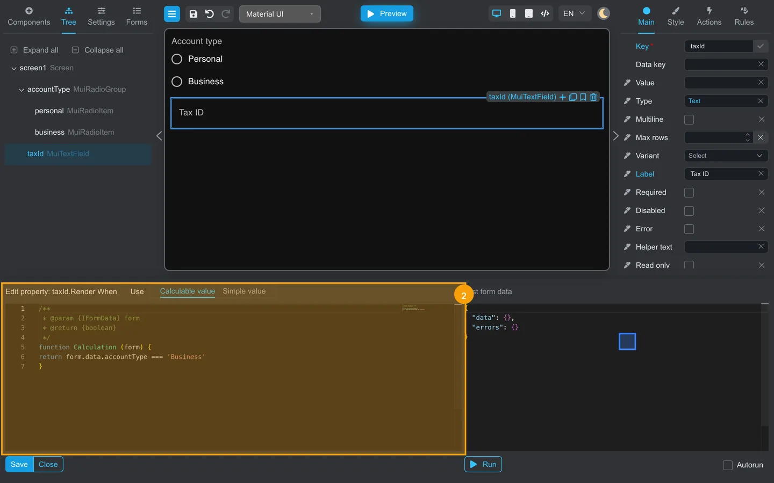This screenshot has width=774, height=483.
Task: Select the Business radio option
Action: pyautogui.click(x=177, y=82)
